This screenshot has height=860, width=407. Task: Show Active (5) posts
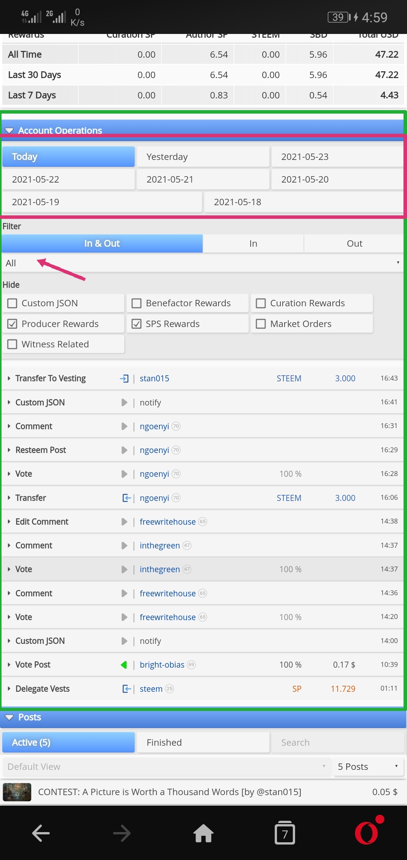[x=69, y=742]
